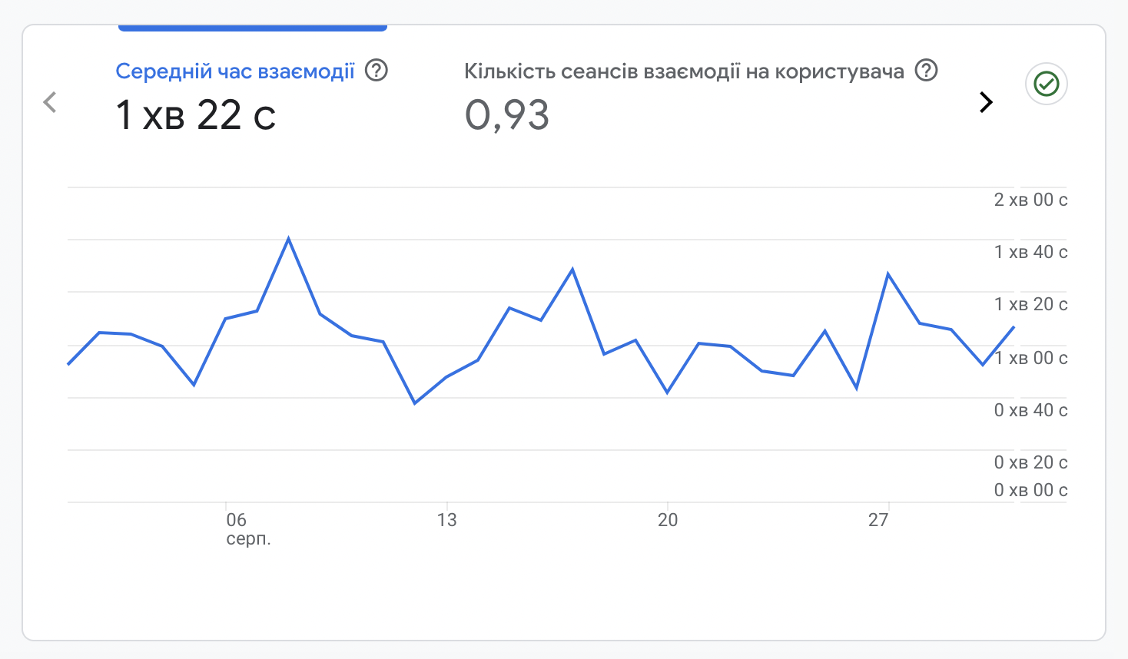Click the highest peak of the line chart
The height and width of the screenshot is (659, 1128).
(x=288, y=238)
